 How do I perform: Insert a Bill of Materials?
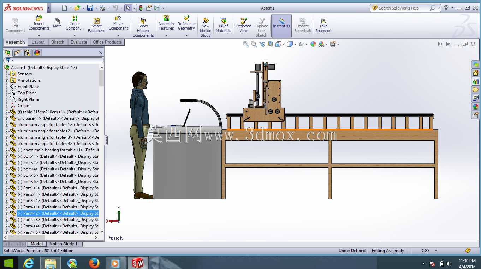click(x=223, y=25)
